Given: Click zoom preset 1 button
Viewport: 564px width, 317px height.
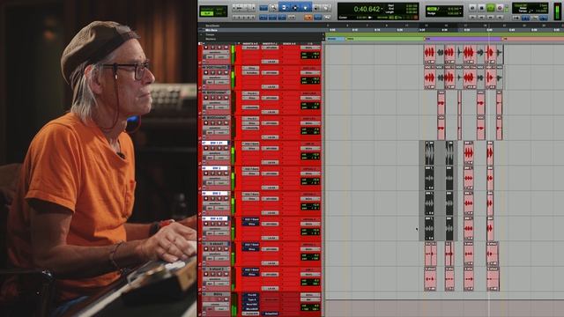Looking at the screenshot, I should point(234,18).
